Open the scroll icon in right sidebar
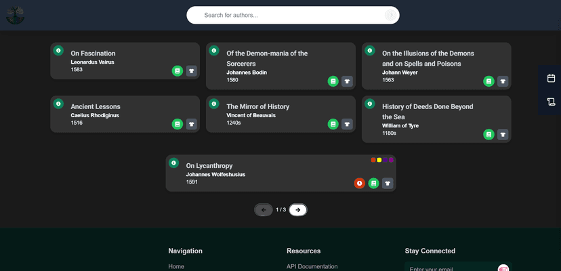The image size is (561, 271). [551, 102]
